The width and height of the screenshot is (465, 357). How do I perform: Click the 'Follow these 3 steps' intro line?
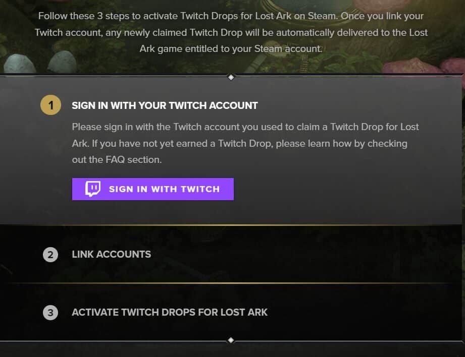231,16
